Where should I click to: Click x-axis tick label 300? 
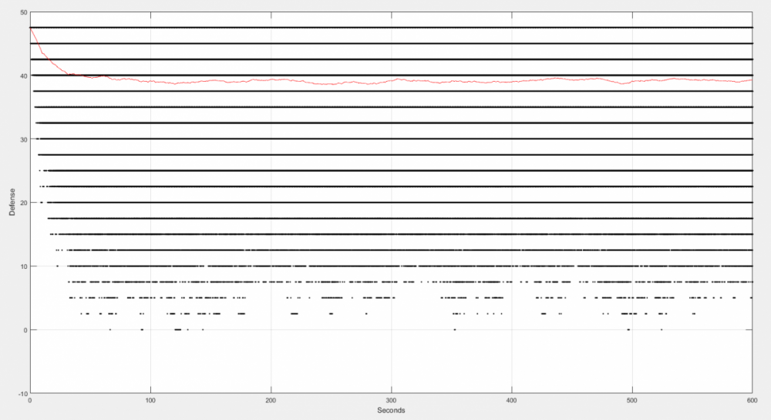click(x=392, y=401)
